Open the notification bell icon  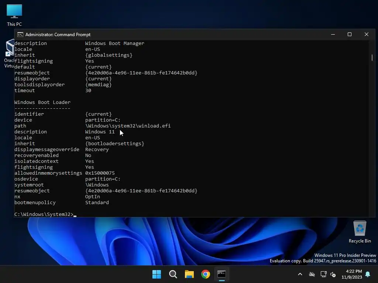tap(368, 274)
